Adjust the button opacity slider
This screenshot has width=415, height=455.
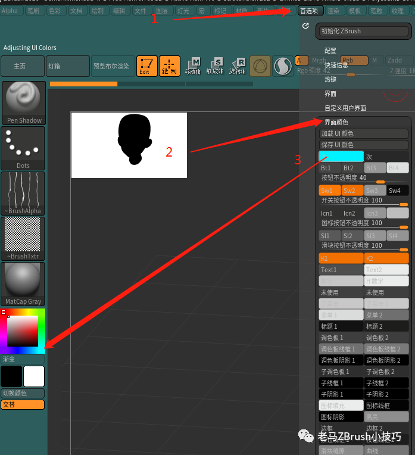coord(364,178)
